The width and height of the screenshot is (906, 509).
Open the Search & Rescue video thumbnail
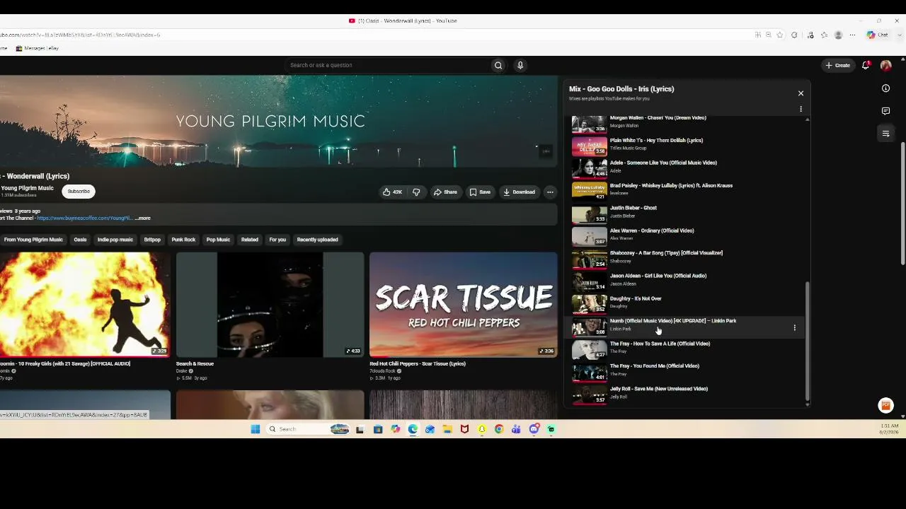point(270,305)
